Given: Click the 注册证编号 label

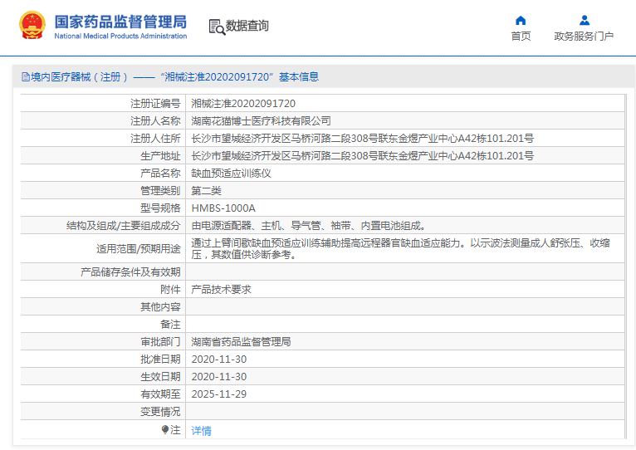Looking at the screenshot, I should [x=155, y=104].
